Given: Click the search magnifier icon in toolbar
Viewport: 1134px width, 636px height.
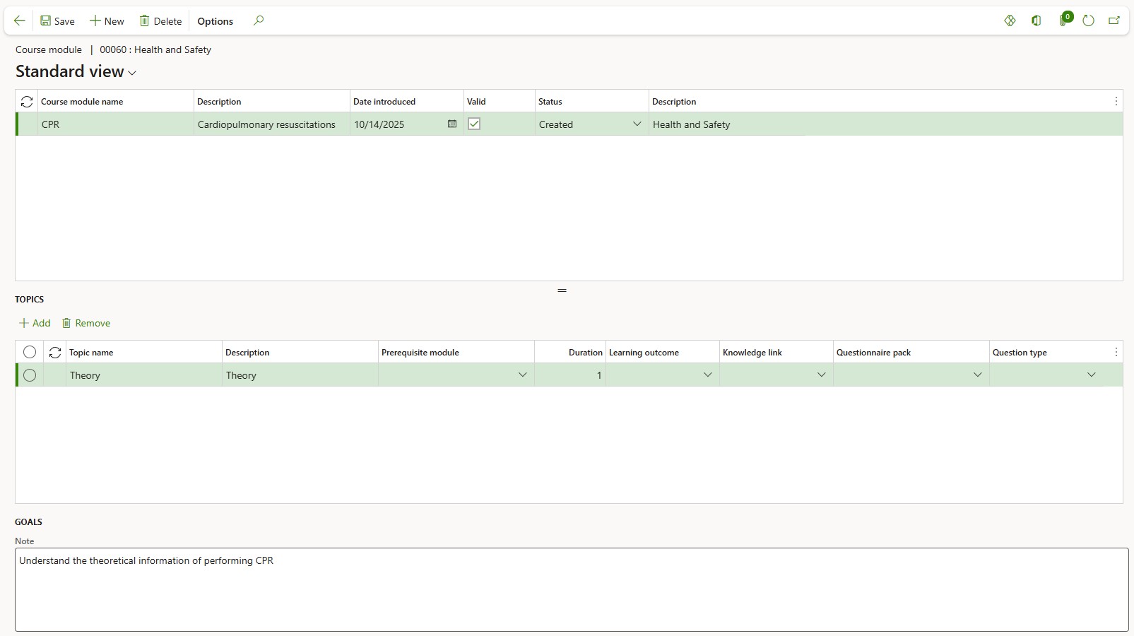Looking at the screenshot, I should pos(259,21).
